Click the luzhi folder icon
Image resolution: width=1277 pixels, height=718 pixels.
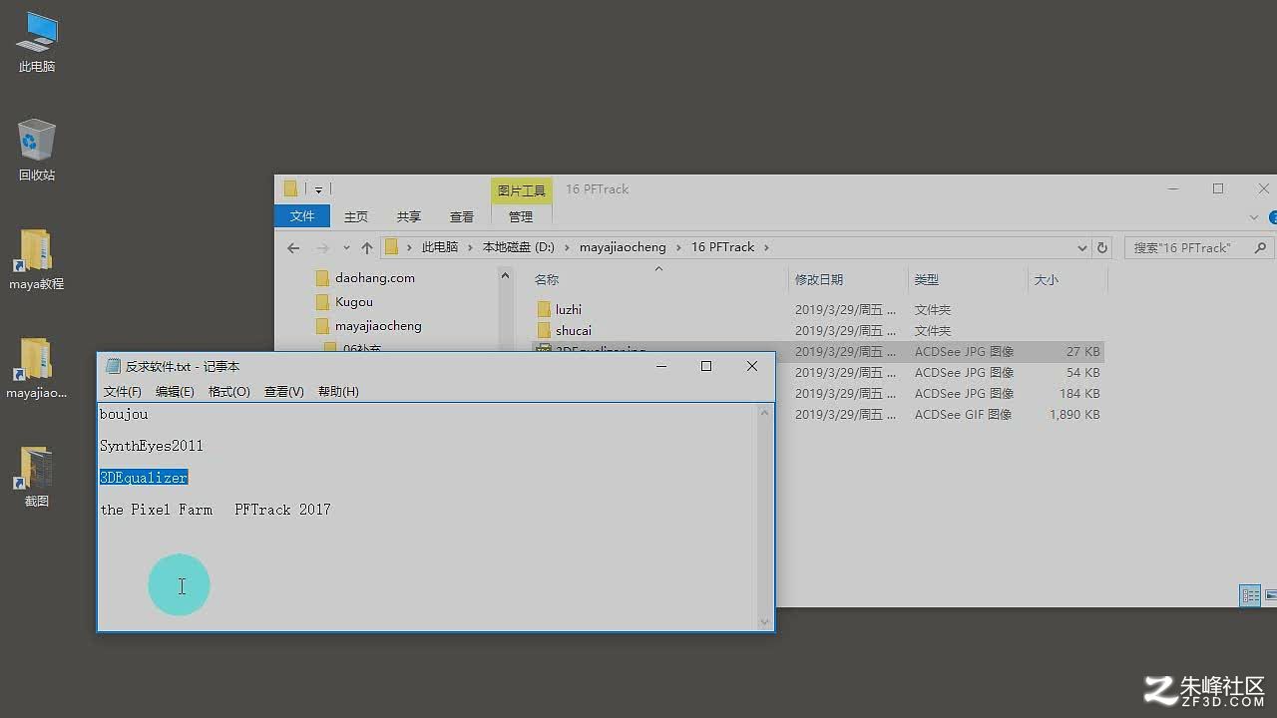click(x=544, y=309)
